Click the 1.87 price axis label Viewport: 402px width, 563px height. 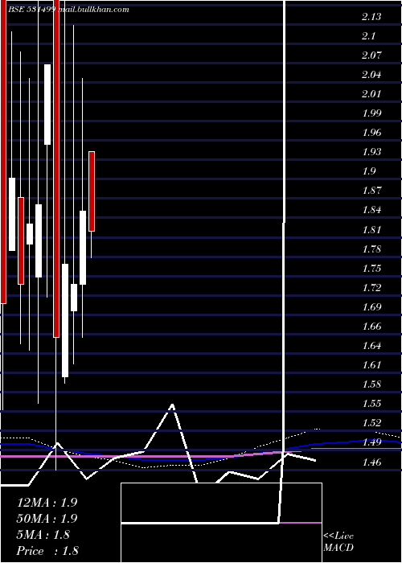(371, 191)
